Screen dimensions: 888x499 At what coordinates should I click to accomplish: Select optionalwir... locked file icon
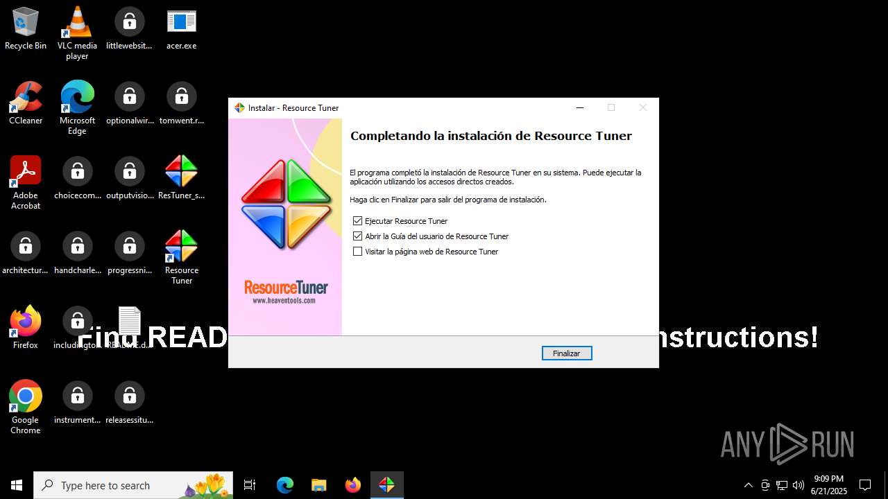[x=129, y=103]
